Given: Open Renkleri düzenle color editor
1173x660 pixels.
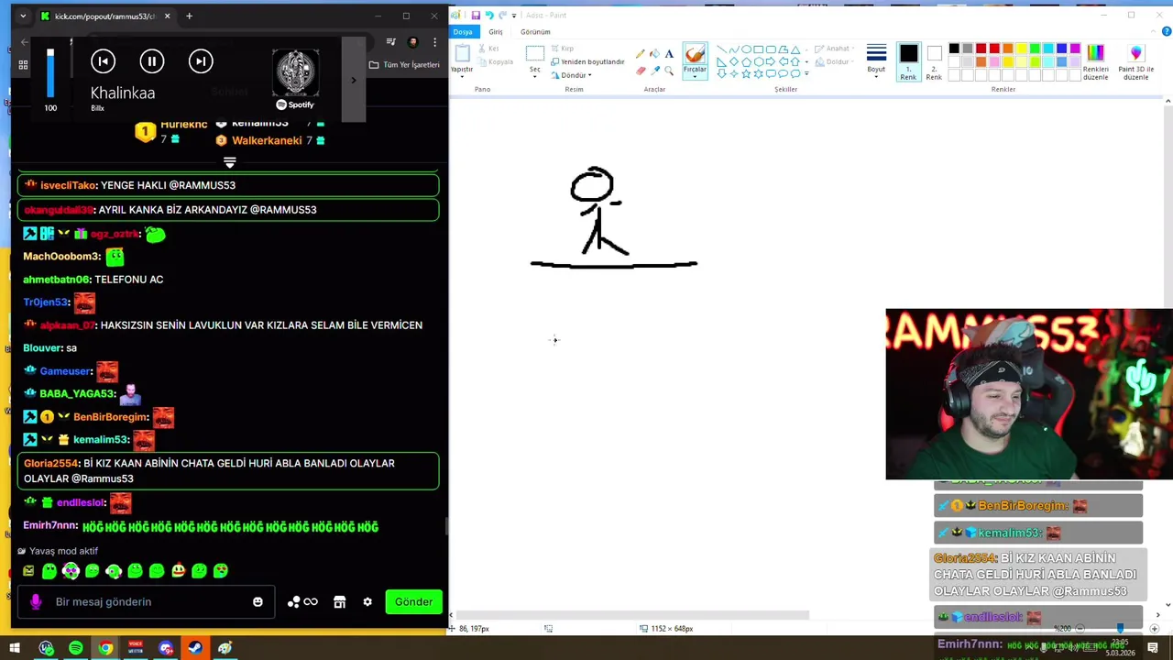Looking at the screenshot, I should click(1096, 61).
